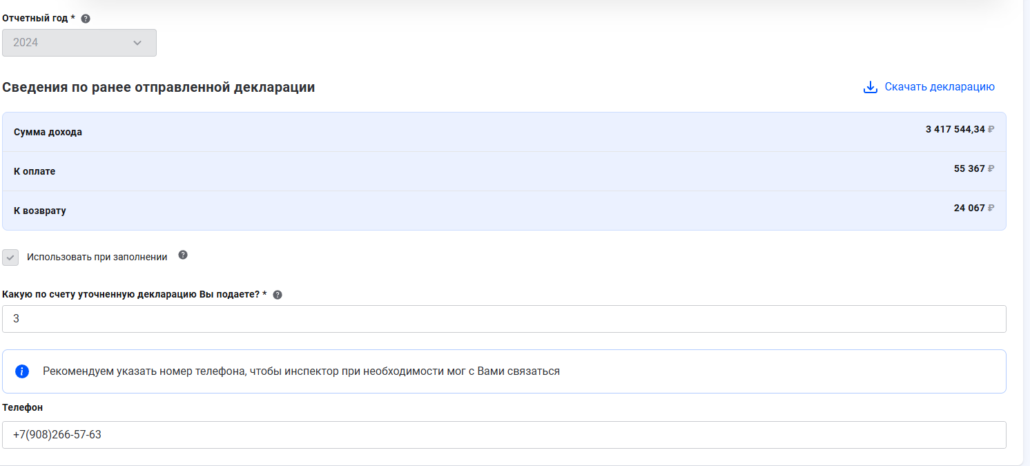Screen dimensions: 1030x466
Task: Click the ruble sign in the "К оплате" row
Action: pyautogui.click(x=991, y=168)
